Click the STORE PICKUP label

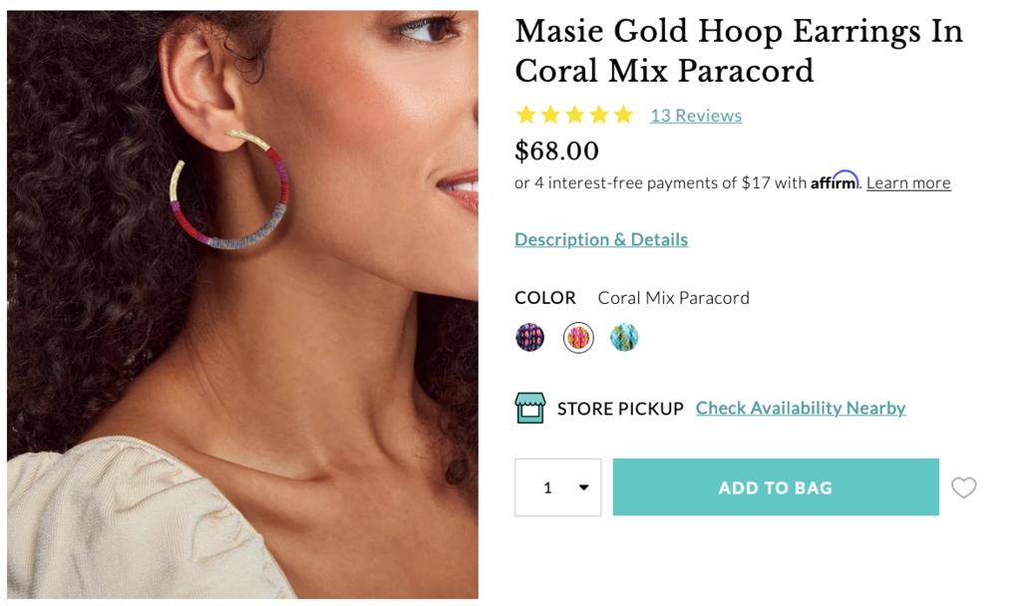620,409
